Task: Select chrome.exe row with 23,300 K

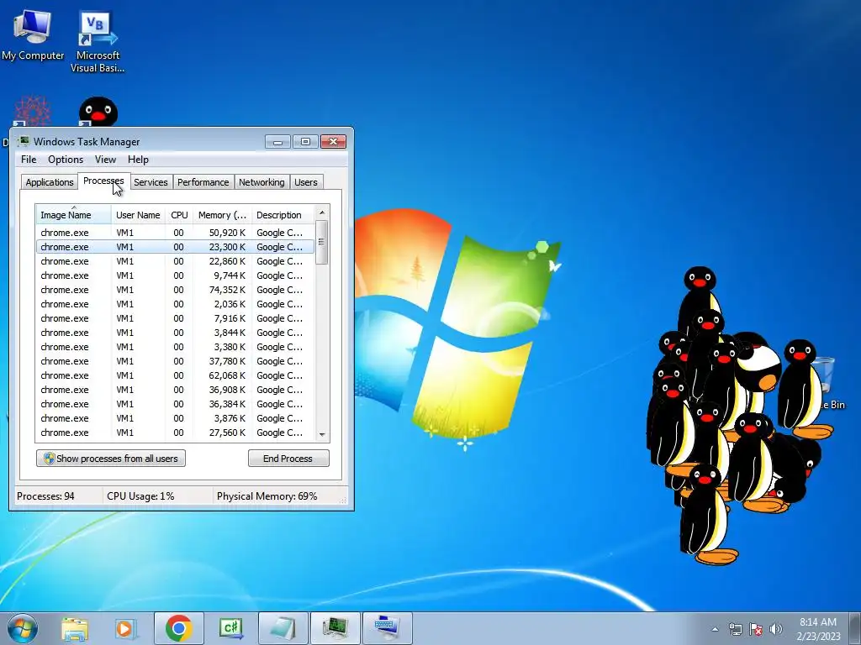Action: point(176,247)
